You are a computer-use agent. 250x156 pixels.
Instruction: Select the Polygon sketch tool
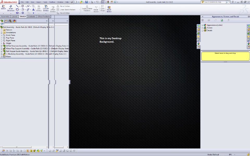23,13
